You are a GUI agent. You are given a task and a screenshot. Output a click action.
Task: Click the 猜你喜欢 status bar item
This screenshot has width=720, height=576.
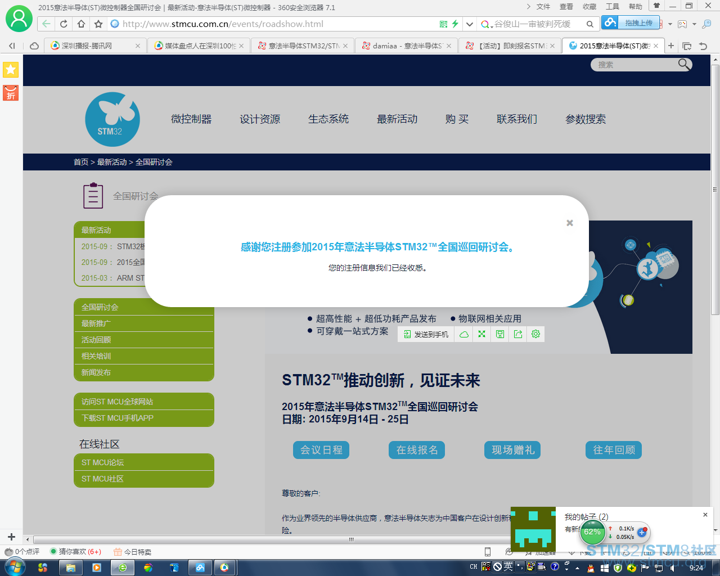[76, 552]
